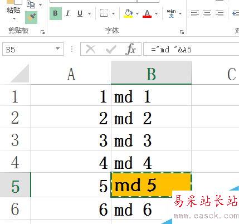Select column B header
Screen dimensions: 239x224
[151, 74]
